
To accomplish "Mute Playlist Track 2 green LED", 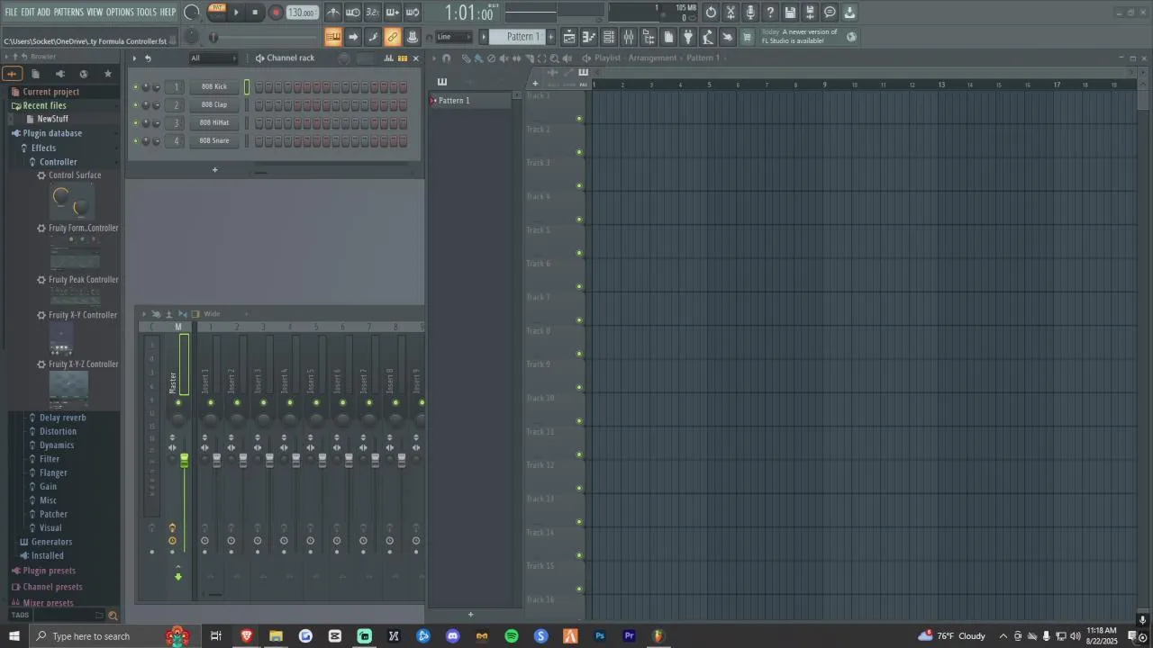I will 579,152.
